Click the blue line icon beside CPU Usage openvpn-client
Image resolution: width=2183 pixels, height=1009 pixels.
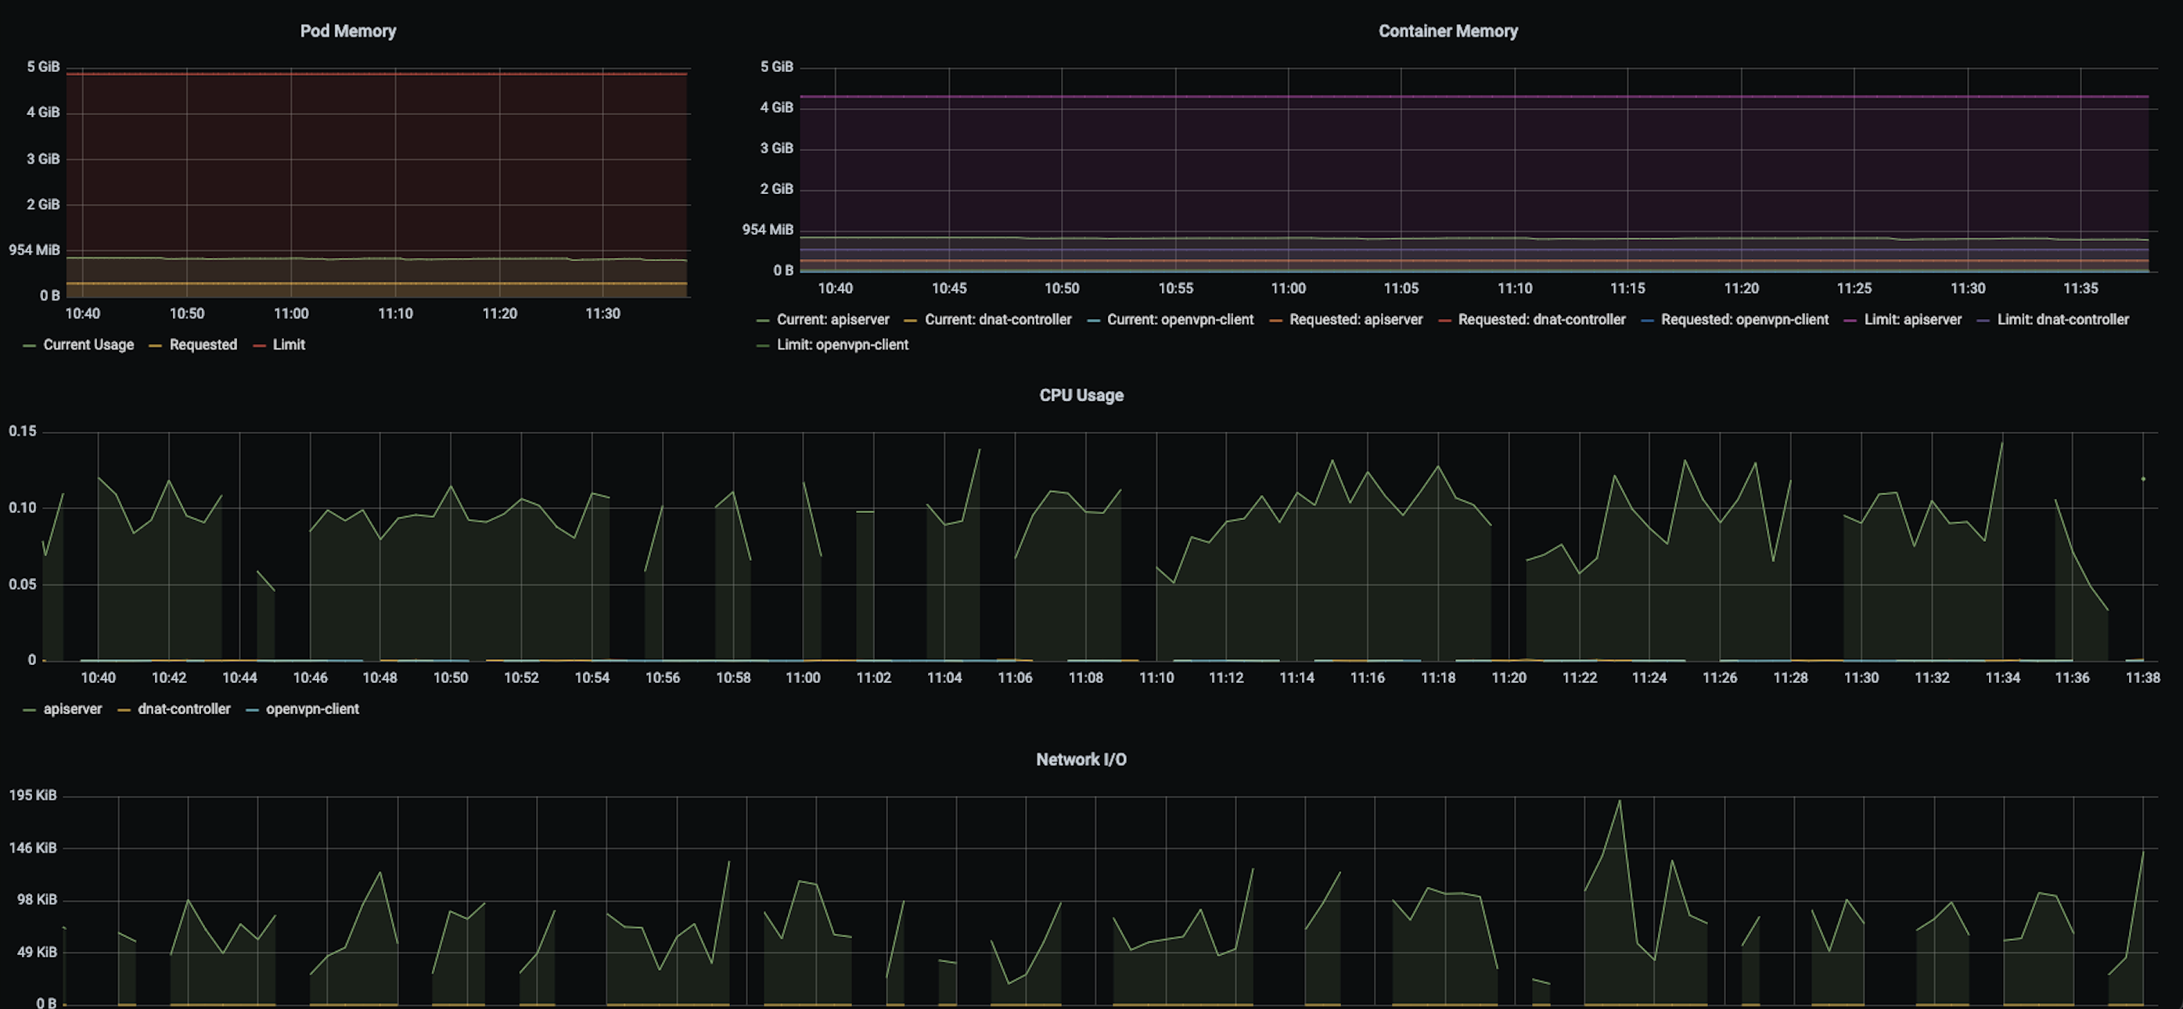tap(252, 710)
